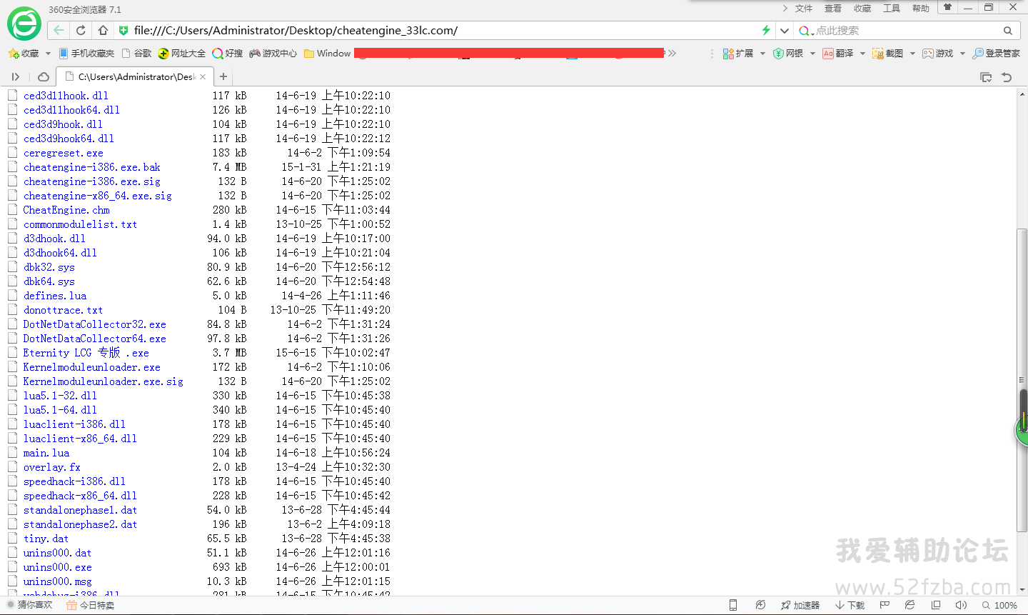1028x615 pixels.
Task: Open the 查看 menu
Action: coord(833,9)
